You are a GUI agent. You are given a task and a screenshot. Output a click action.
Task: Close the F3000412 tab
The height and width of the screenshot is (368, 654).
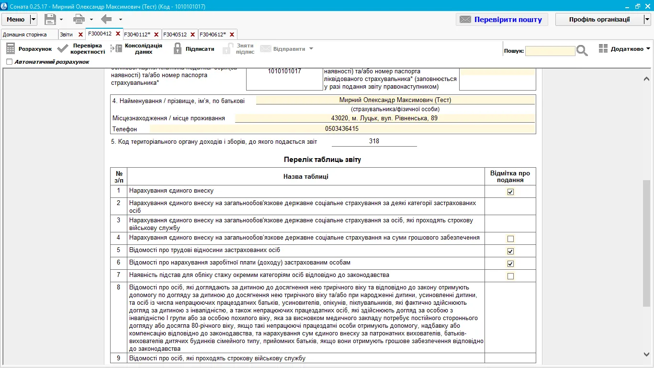(118, 34)
